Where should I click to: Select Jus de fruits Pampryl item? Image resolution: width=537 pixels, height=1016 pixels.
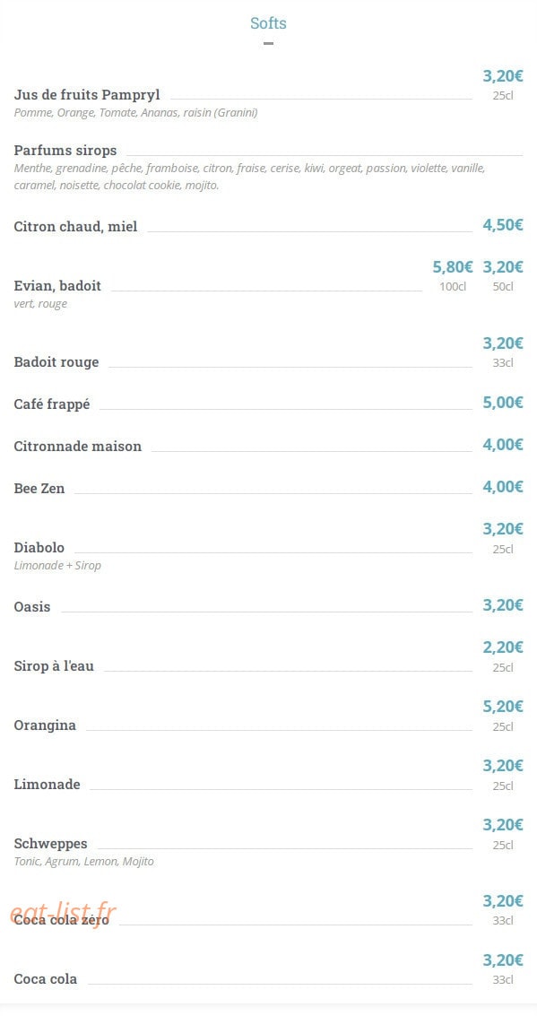tap(87, 95)
